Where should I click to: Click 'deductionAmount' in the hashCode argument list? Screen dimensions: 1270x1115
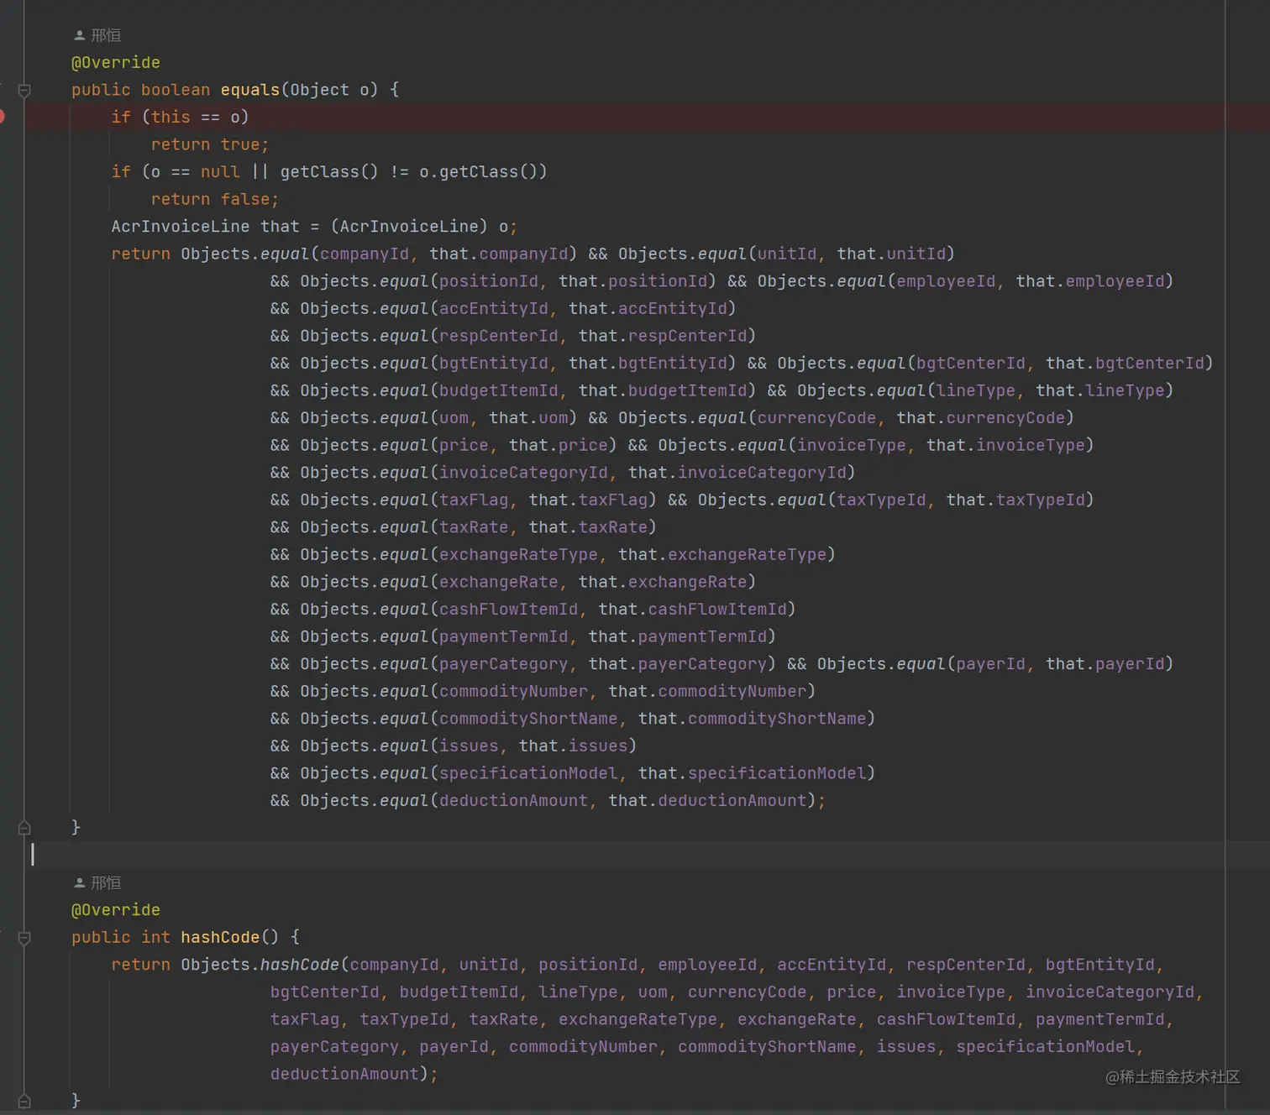click(344, 1074)
